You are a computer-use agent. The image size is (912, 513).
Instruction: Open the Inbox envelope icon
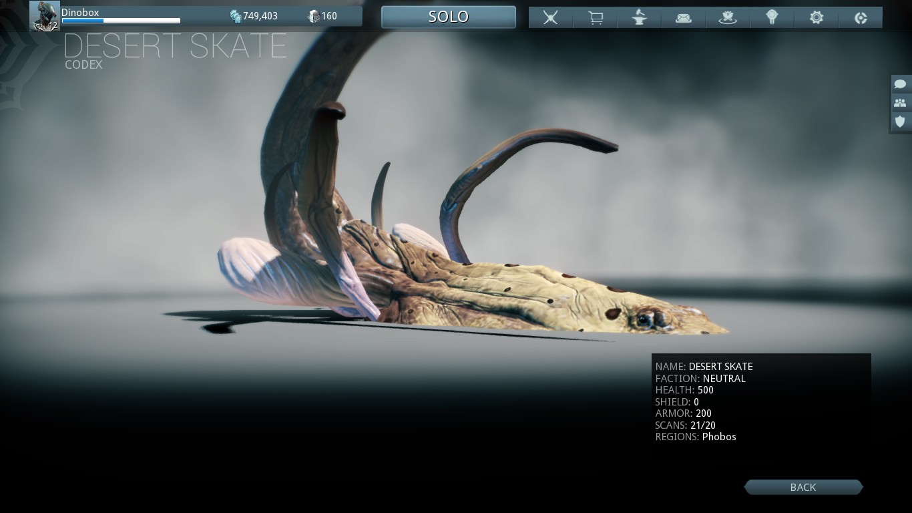(x=684, y=17)
